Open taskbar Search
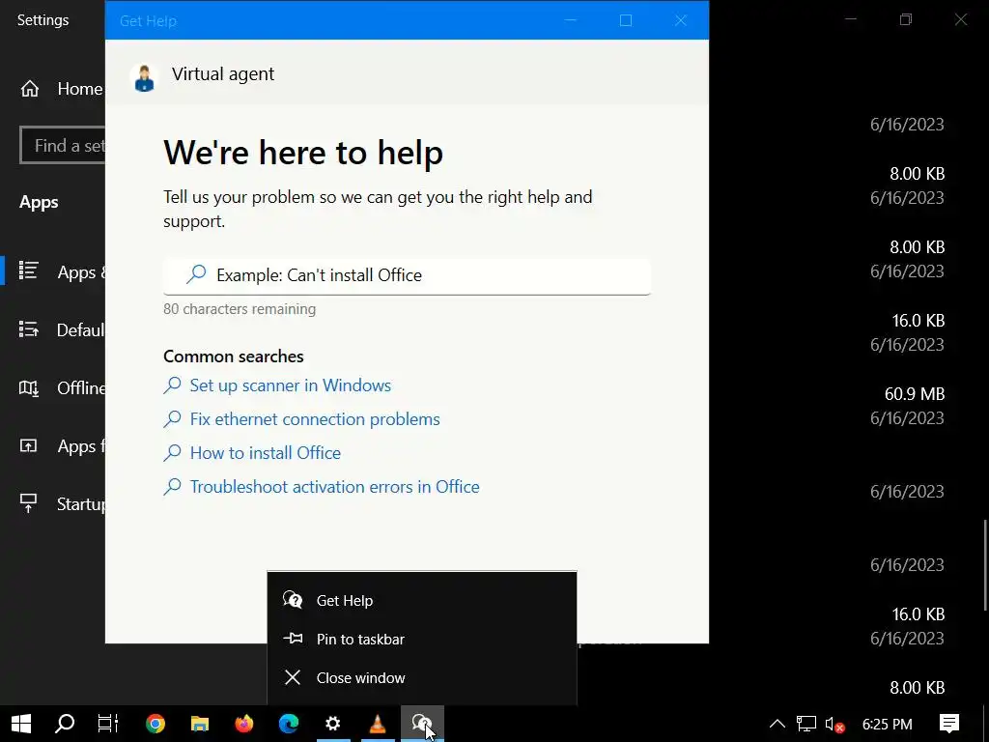Image resolution: width=989 pixels, height=742 pixels. click(65, 724)
